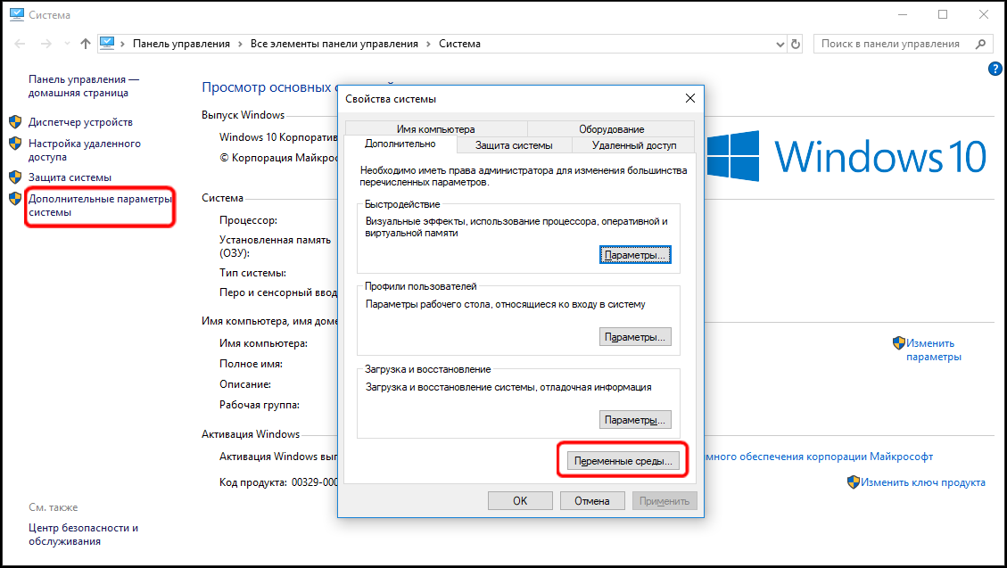
Task: Switch to the Имя компьютера tab
Action: pos(436,129)
